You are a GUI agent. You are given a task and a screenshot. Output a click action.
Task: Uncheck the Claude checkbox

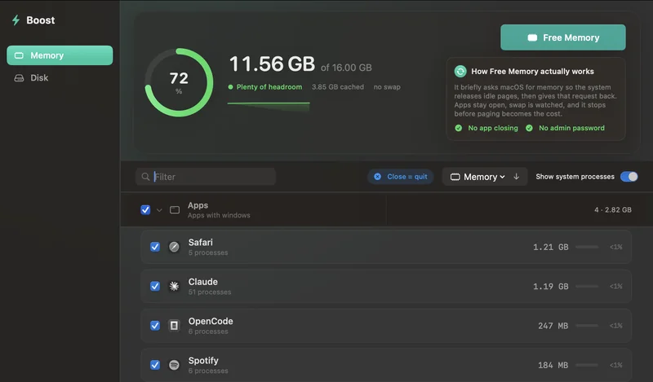pyautogui.click(x=155, y=287)
